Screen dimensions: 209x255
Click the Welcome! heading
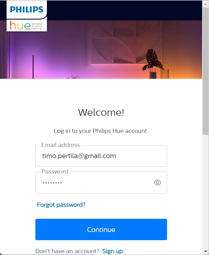point(101,113)
